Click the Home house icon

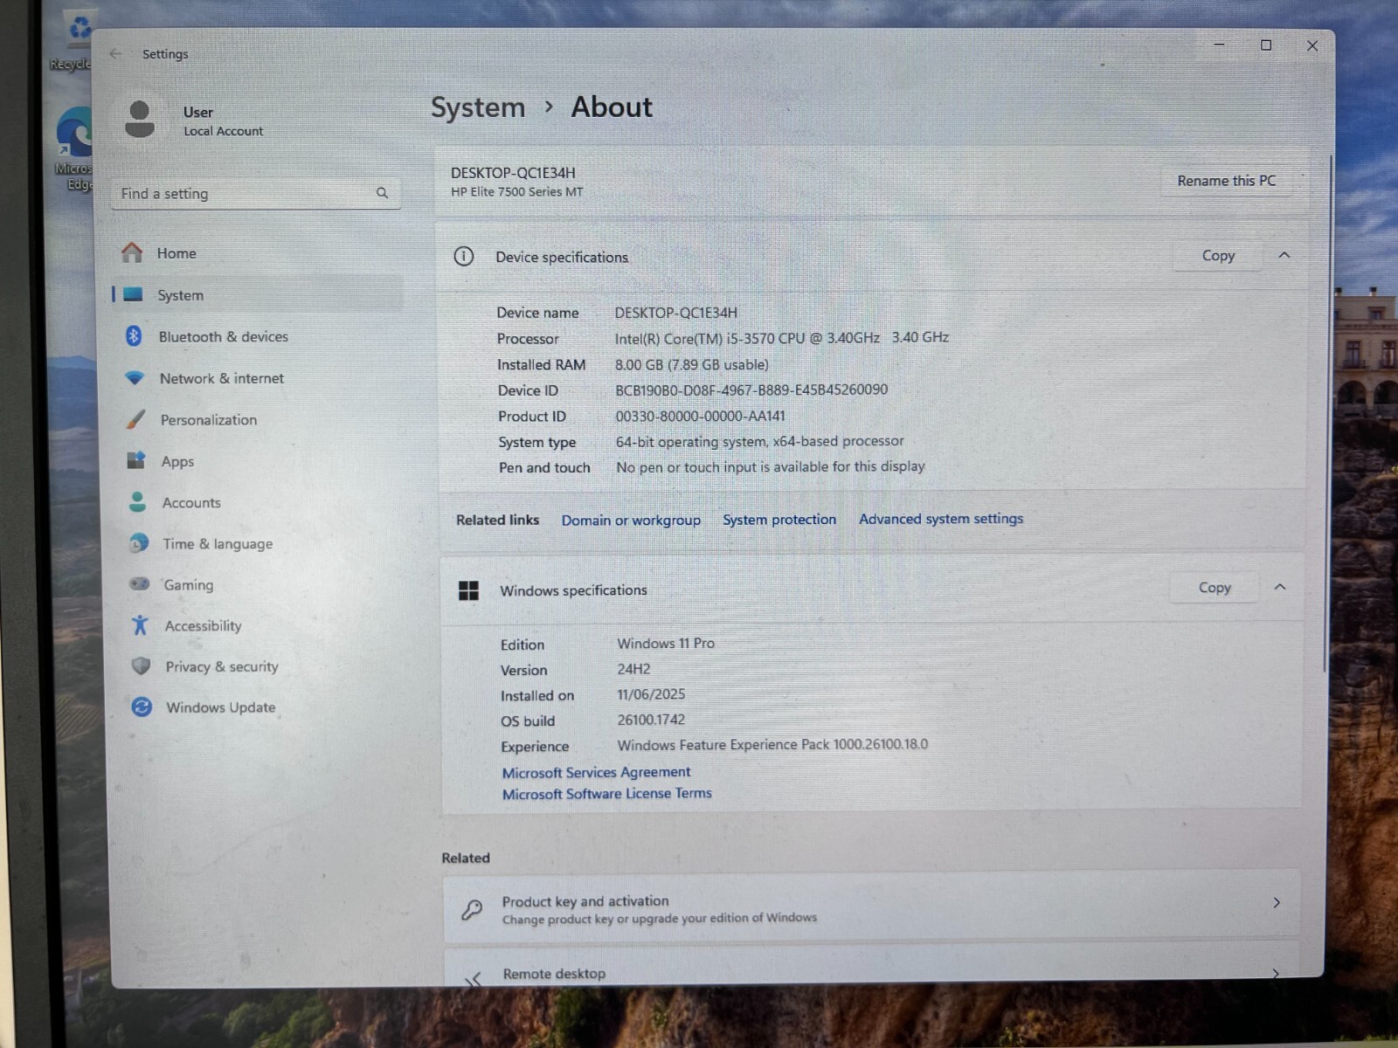[132, 253]
